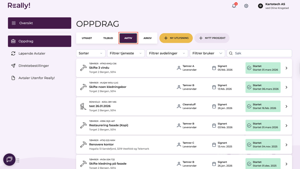Switch to the UTKAST tab
The height and width of the screenshot is (169, 300).
[x=87, y=38]
